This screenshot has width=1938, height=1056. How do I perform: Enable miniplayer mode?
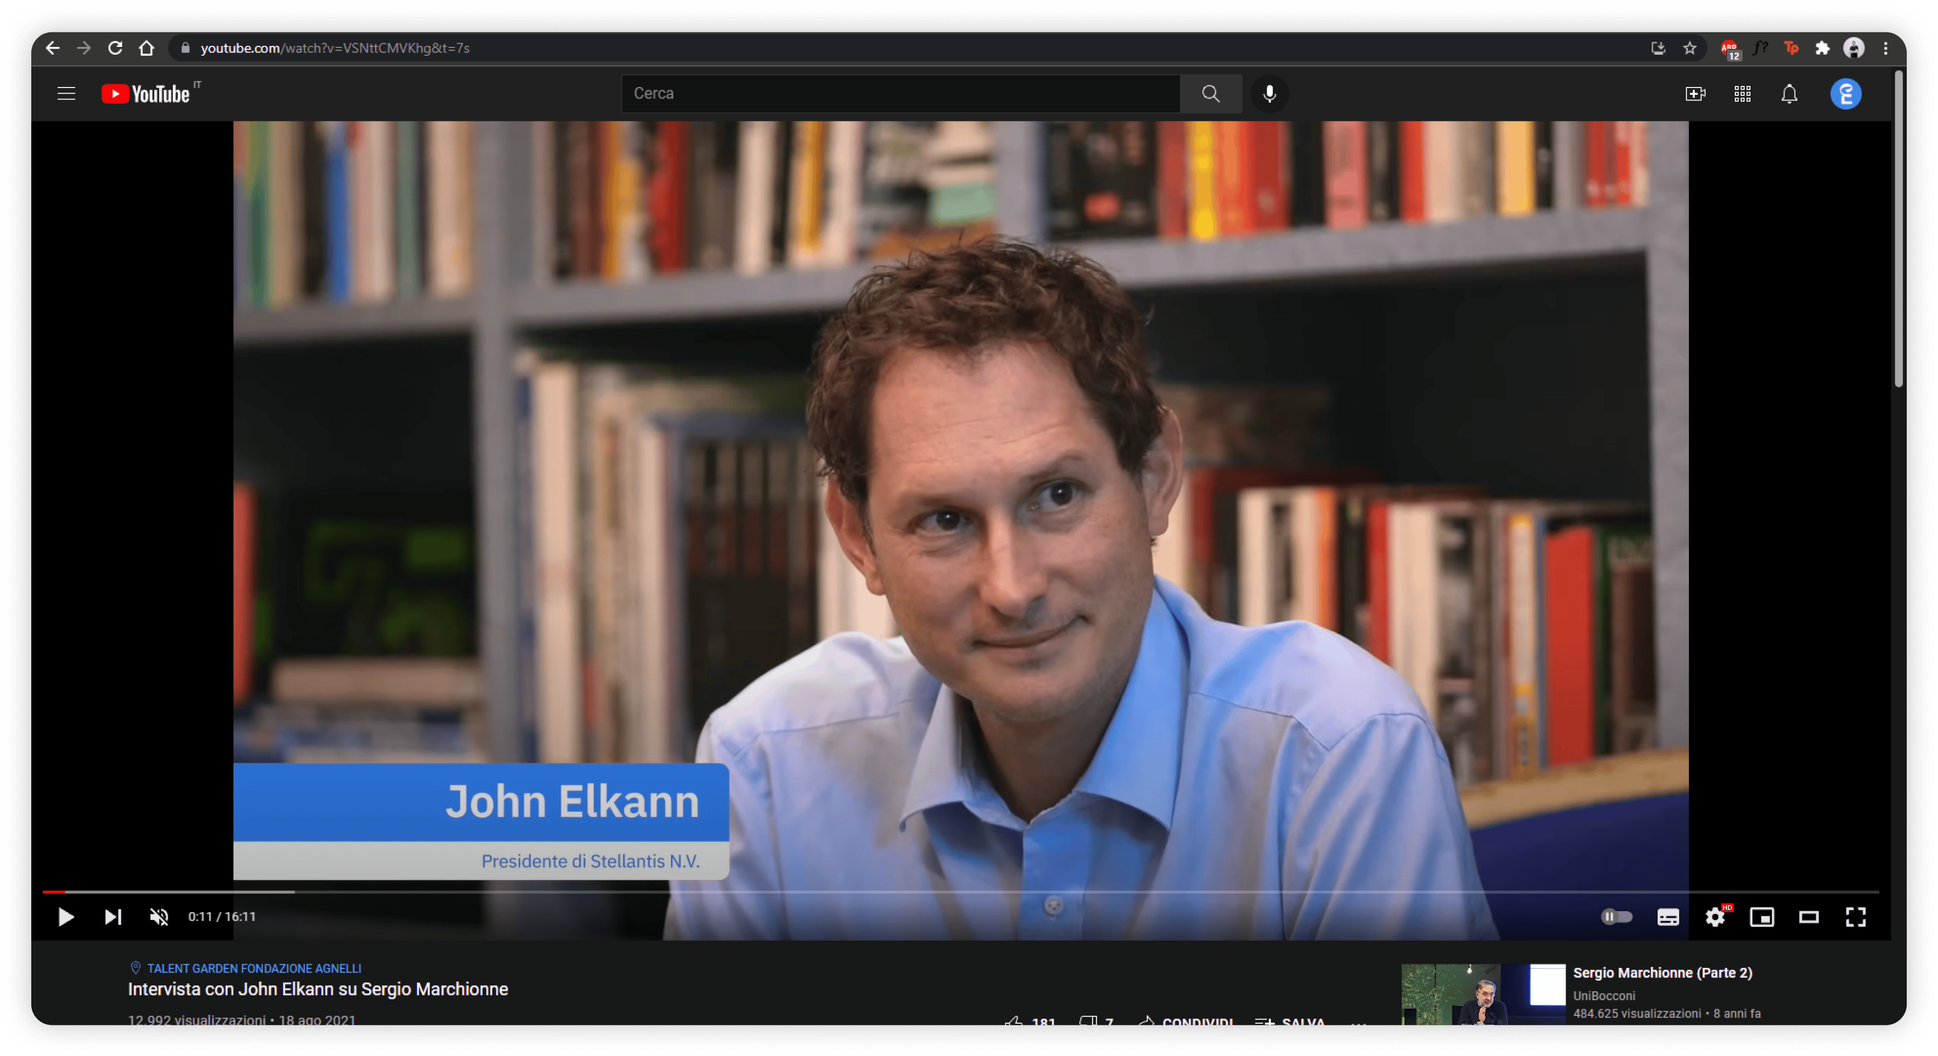[1762, 917]
